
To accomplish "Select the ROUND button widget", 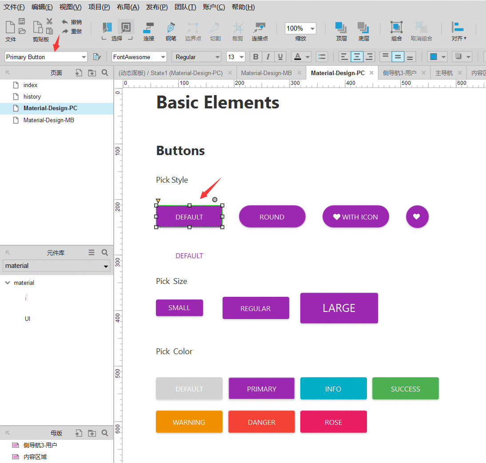I will [272, 216].
